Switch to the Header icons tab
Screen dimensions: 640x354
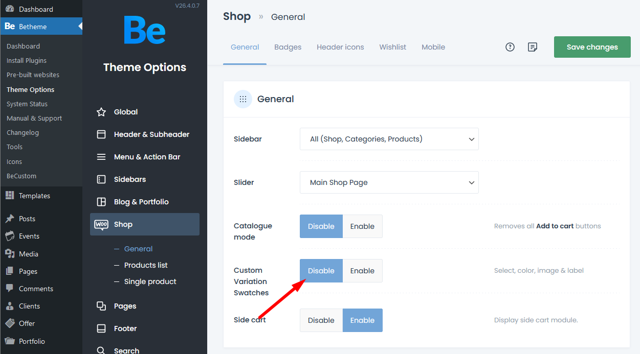pyautogui.click(x=340, y=47)
